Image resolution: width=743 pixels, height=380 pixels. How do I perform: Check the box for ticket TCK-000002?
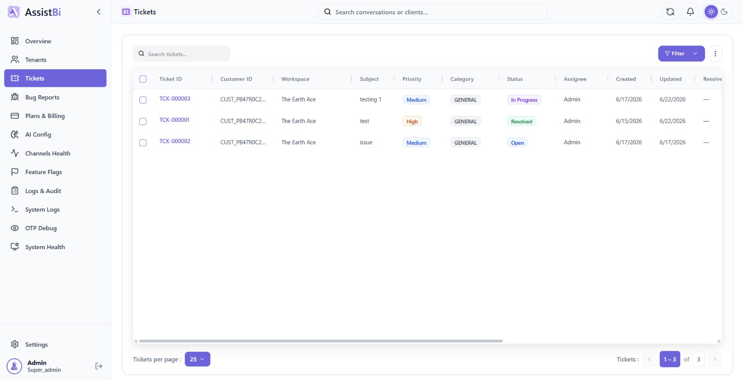(x=143, y=142)
